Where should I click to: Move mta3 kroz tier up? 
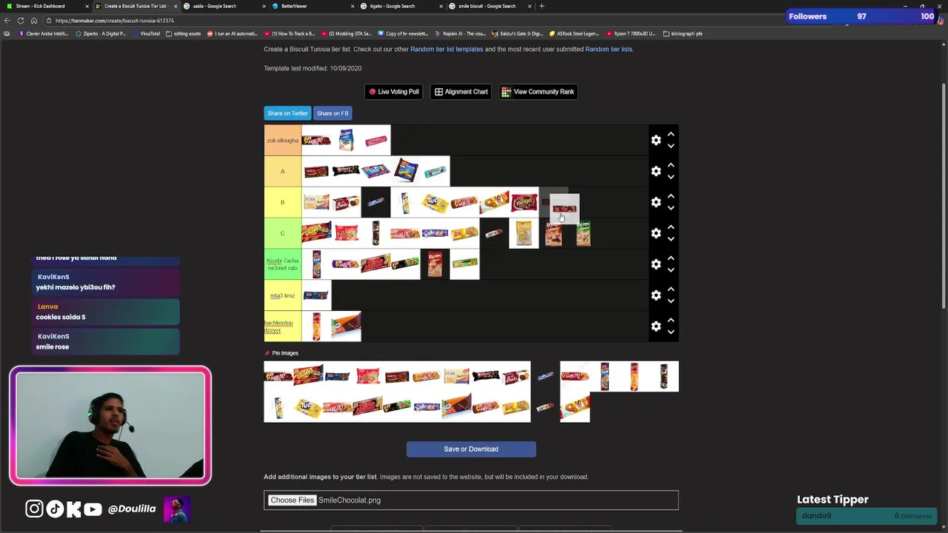(671, 289)
